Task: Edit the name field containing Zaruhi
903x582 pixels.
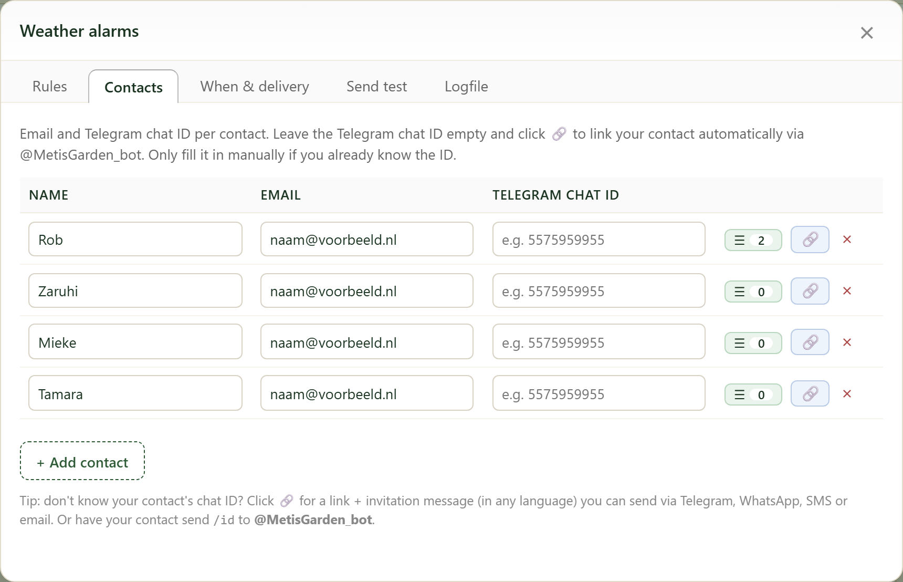Action: 135,290
